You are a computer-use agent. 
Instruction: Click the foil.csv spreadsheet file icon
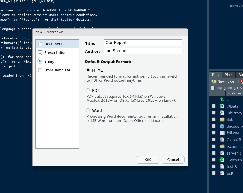tap(222, 133)
